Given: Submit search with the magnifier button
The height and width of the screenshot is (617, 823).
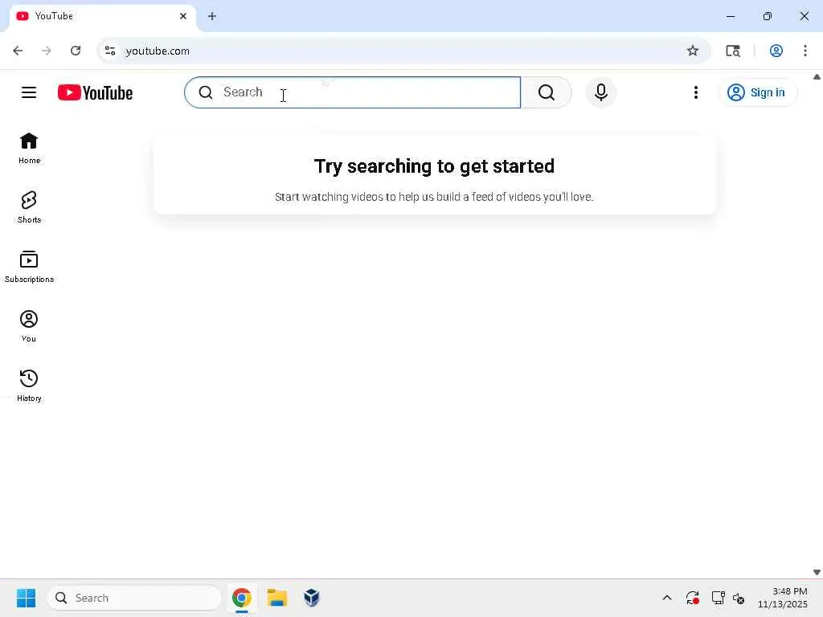Looking at the screenshot, I should pos(547,92).
